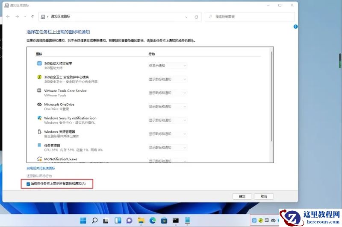Image resolution: width=342 pixels, height=227 pixels.
Task: Click the 360安全卫士 icon in the list
Action: coord(39,77)
